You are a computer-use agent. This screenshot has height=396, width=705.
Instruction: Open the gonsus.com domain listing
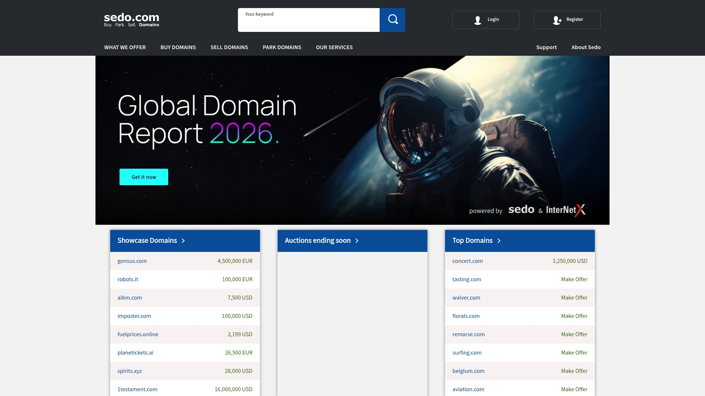click(132, 261)
